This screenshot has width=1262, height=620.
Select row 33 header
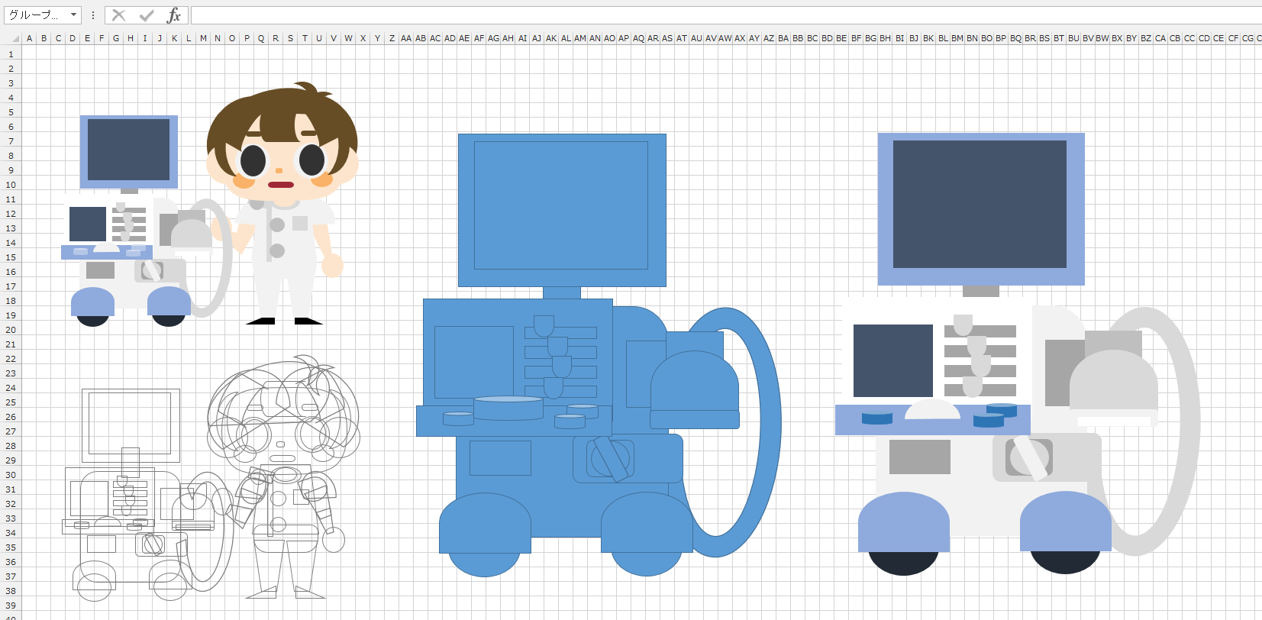click(x=11, y=518)
